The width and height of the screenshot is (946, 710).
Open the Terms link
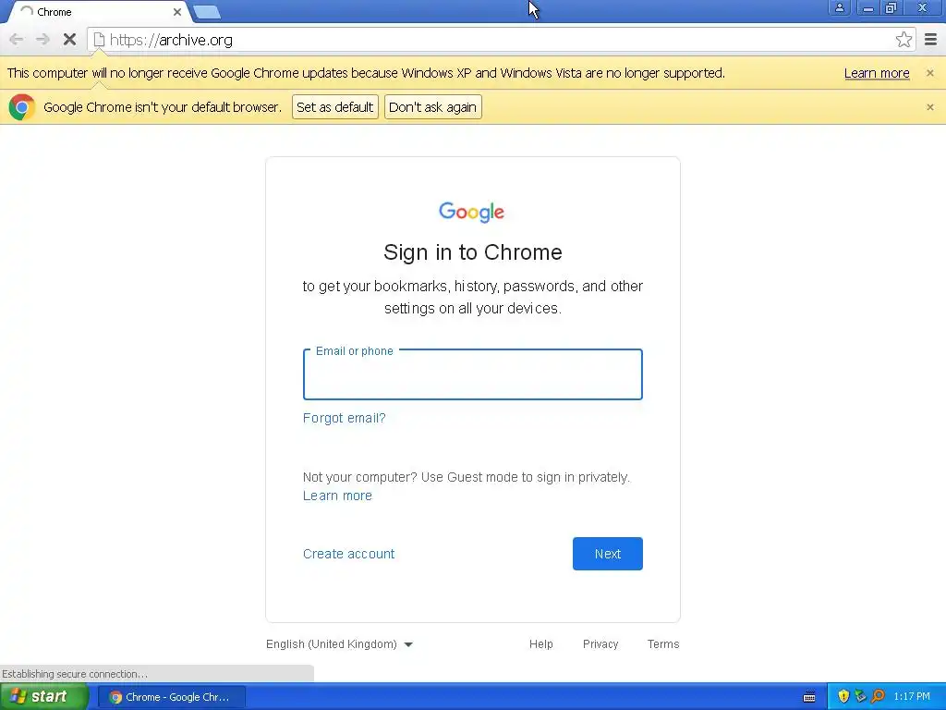[x=663, y=644]
